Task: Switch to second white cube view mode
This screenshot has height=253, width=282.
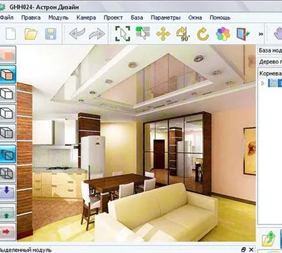Action: tap(8, 113)
